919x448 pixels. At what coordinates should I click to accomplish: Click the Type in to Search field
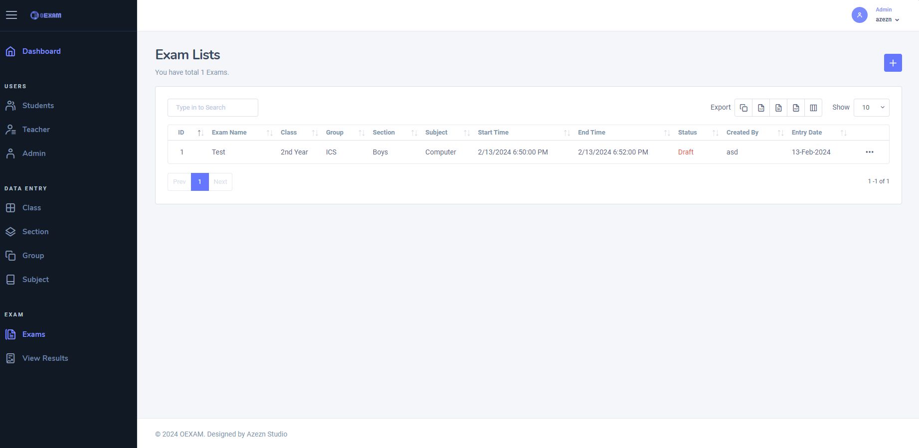pyautogui.click(x=213, y=108)
